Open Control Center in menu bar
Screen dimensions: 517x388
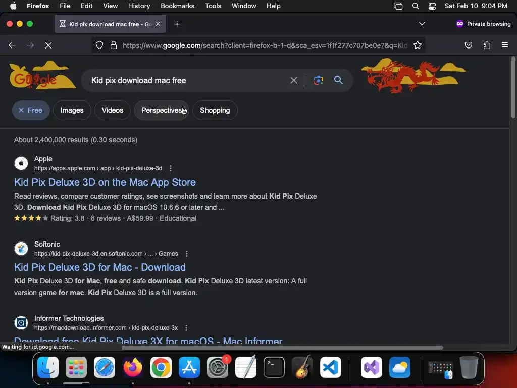click(432, 6)
